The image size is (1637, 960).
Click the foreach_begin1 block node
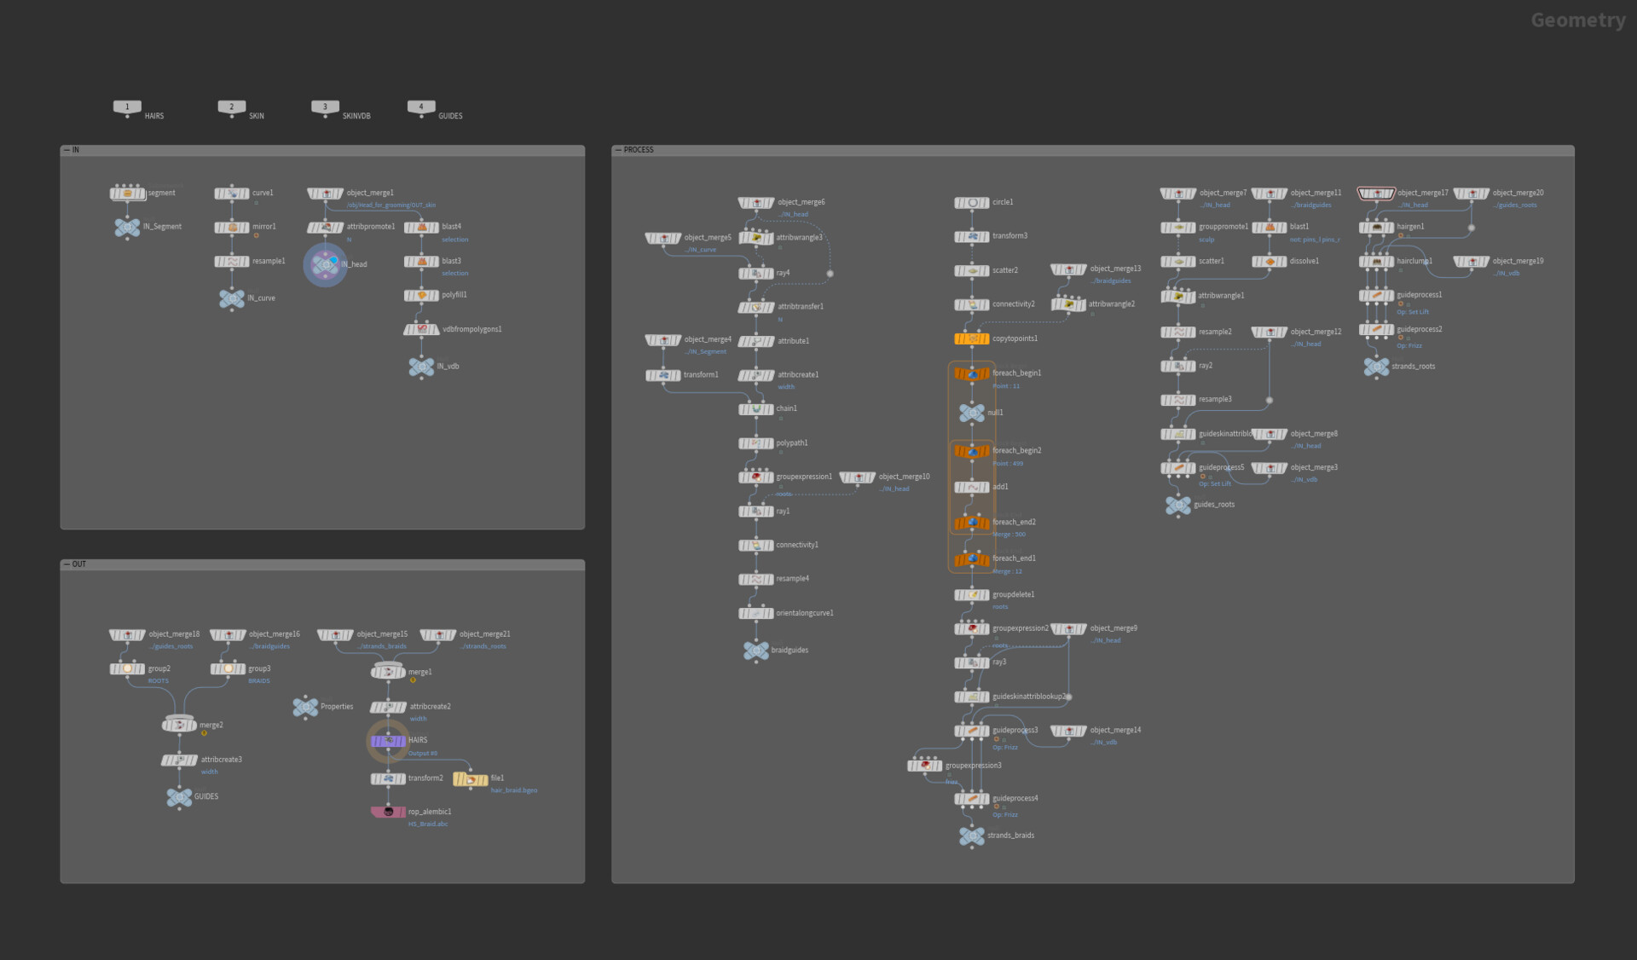(971, 373)
